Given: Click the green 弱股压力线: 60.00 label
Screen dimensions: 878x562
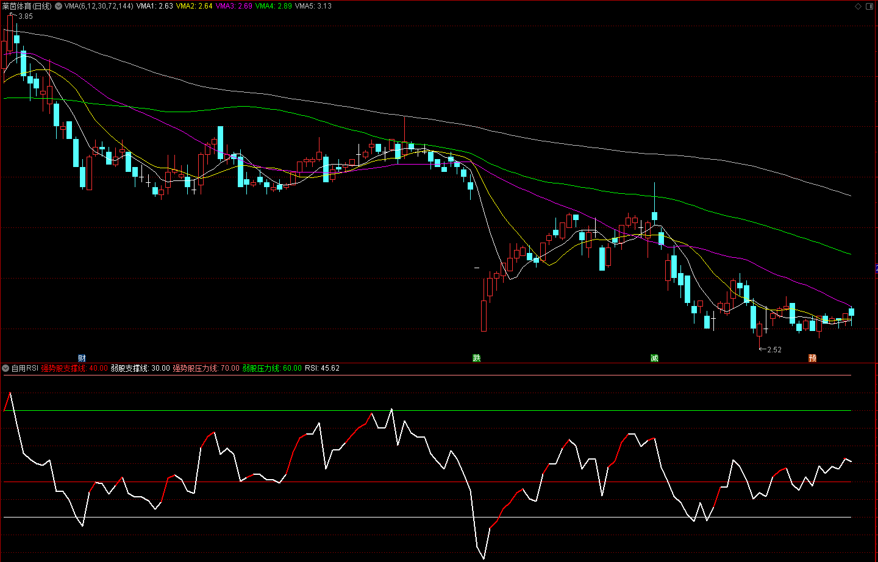Looking at the screenshot, I should (272, 368).
